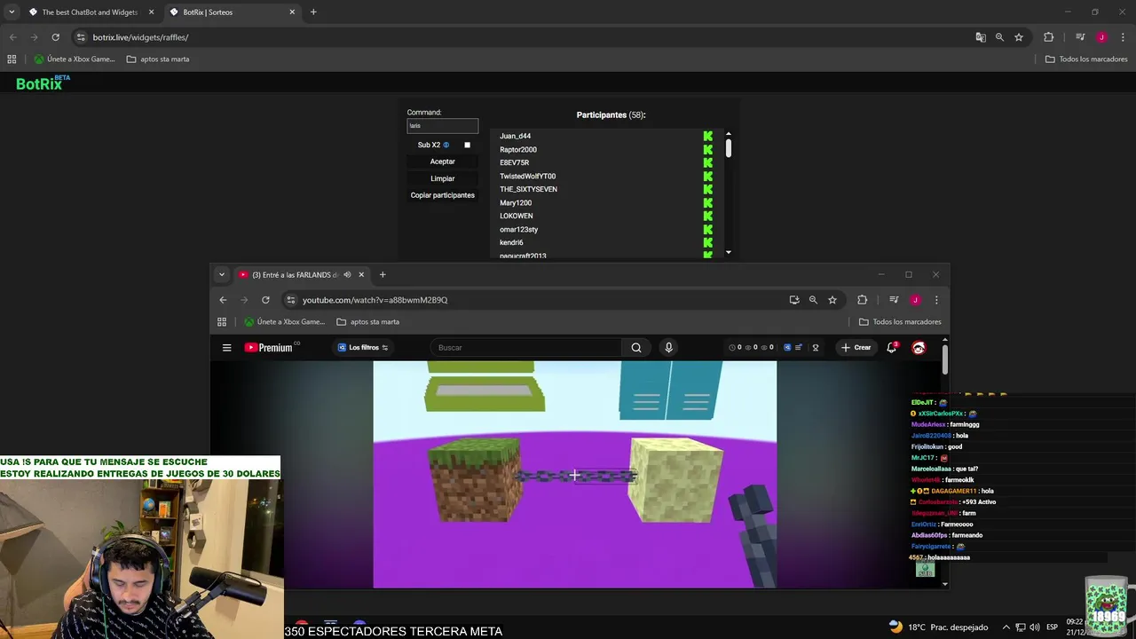Click the BotRix logo in header
This screenshot has height=639, width=1136.
tap(43, 83)
